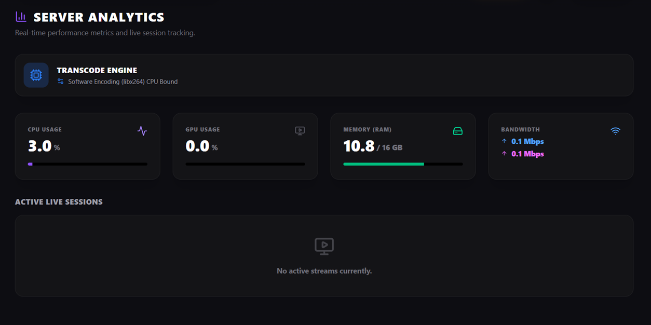Click the 3.0 CPU value
Viewport: 651px width, 325px height.
coord(40,146)
